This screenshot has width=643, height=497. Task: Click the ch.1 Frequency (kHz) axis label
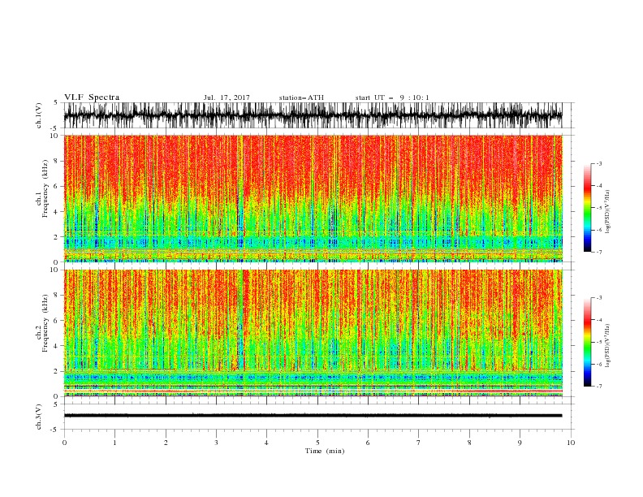coord(42,189)
